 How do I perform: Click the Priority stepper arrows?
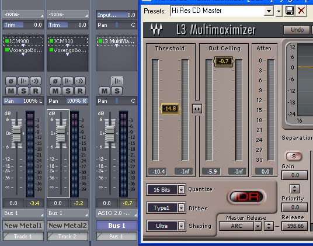(294, 189)
